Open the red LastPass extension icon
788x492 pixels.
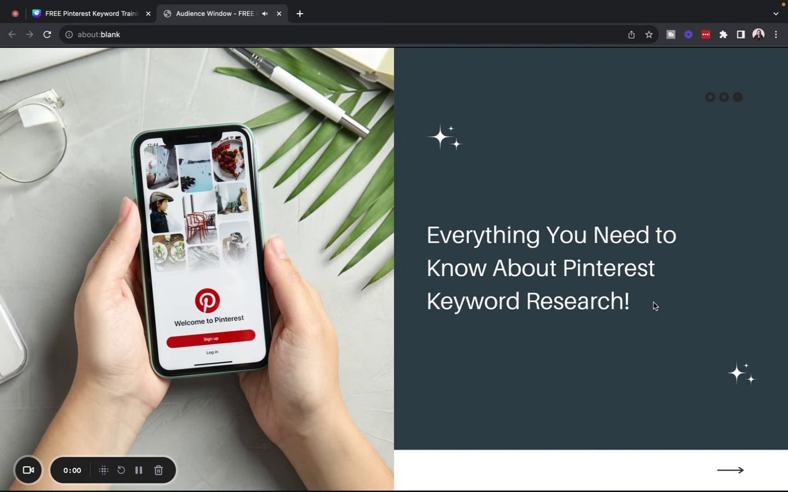(706, 34)
